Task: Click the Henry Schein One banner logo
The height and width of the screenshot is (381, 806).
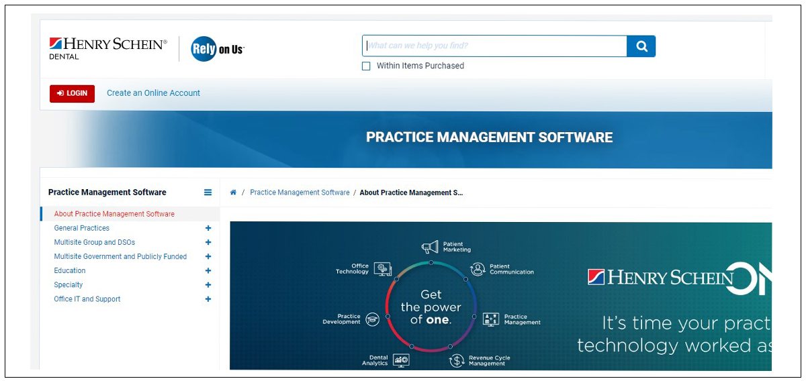Action: pyautogui.click(x=678, y=277)
